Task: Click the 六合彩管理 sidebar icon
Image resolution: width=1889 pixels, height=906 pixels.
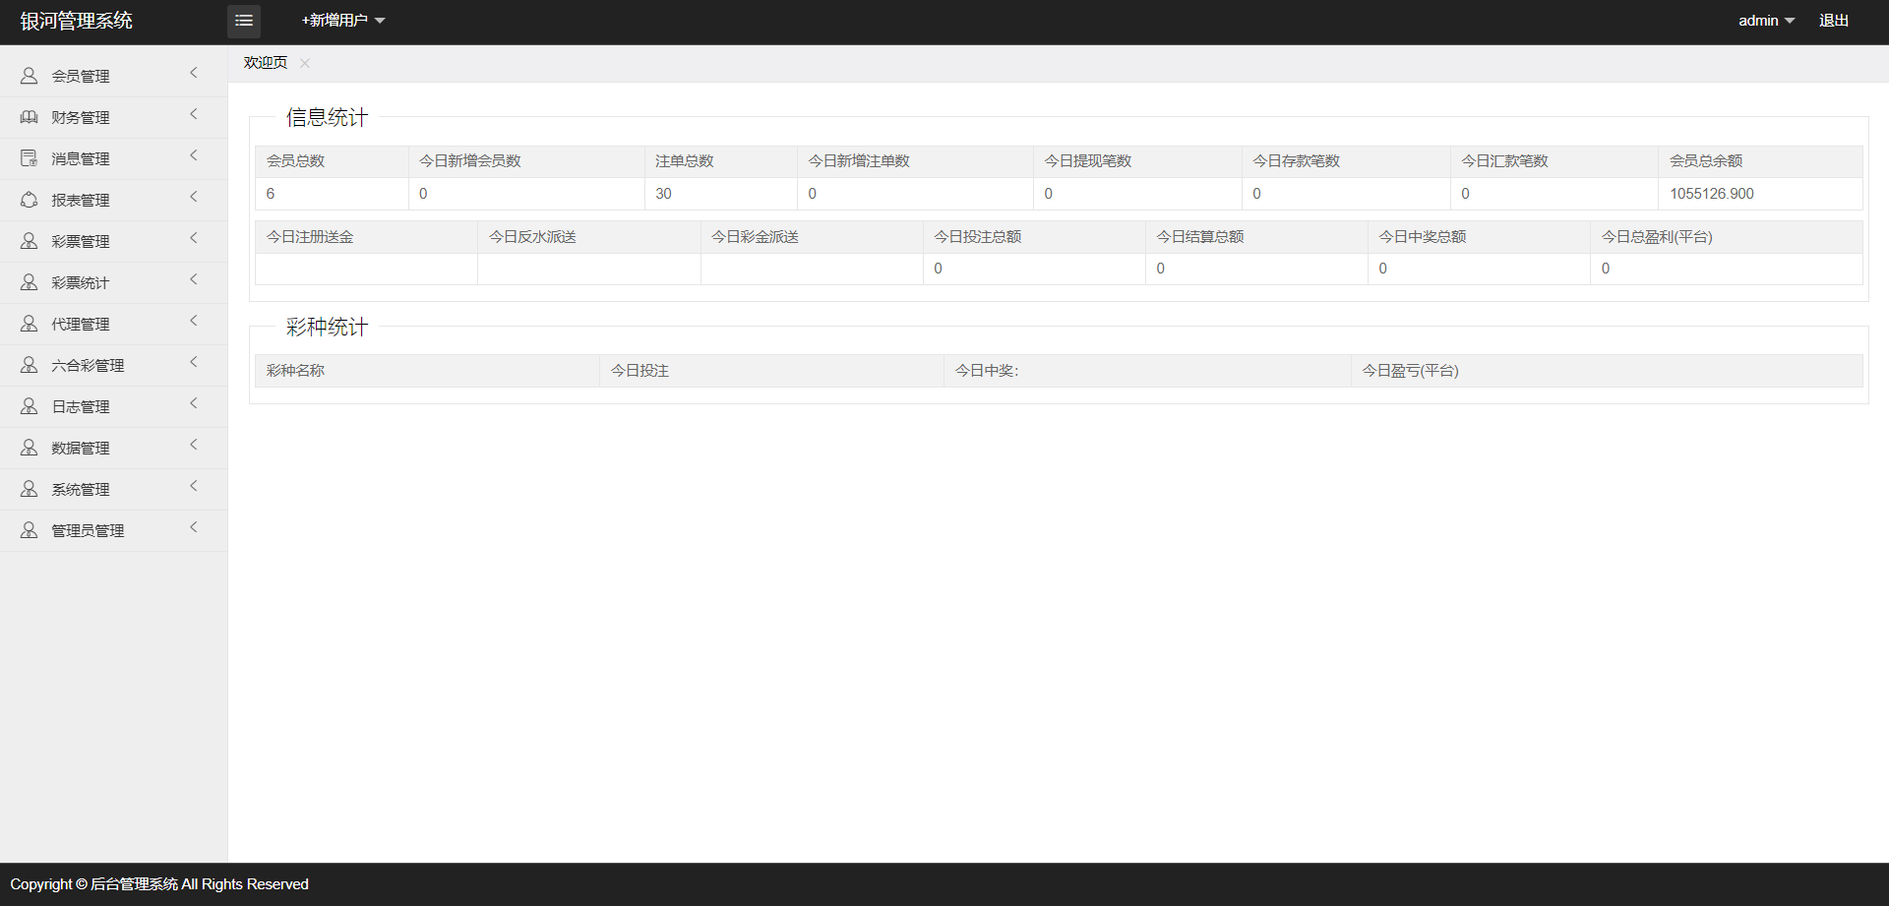Action: (x=30, y=365)
